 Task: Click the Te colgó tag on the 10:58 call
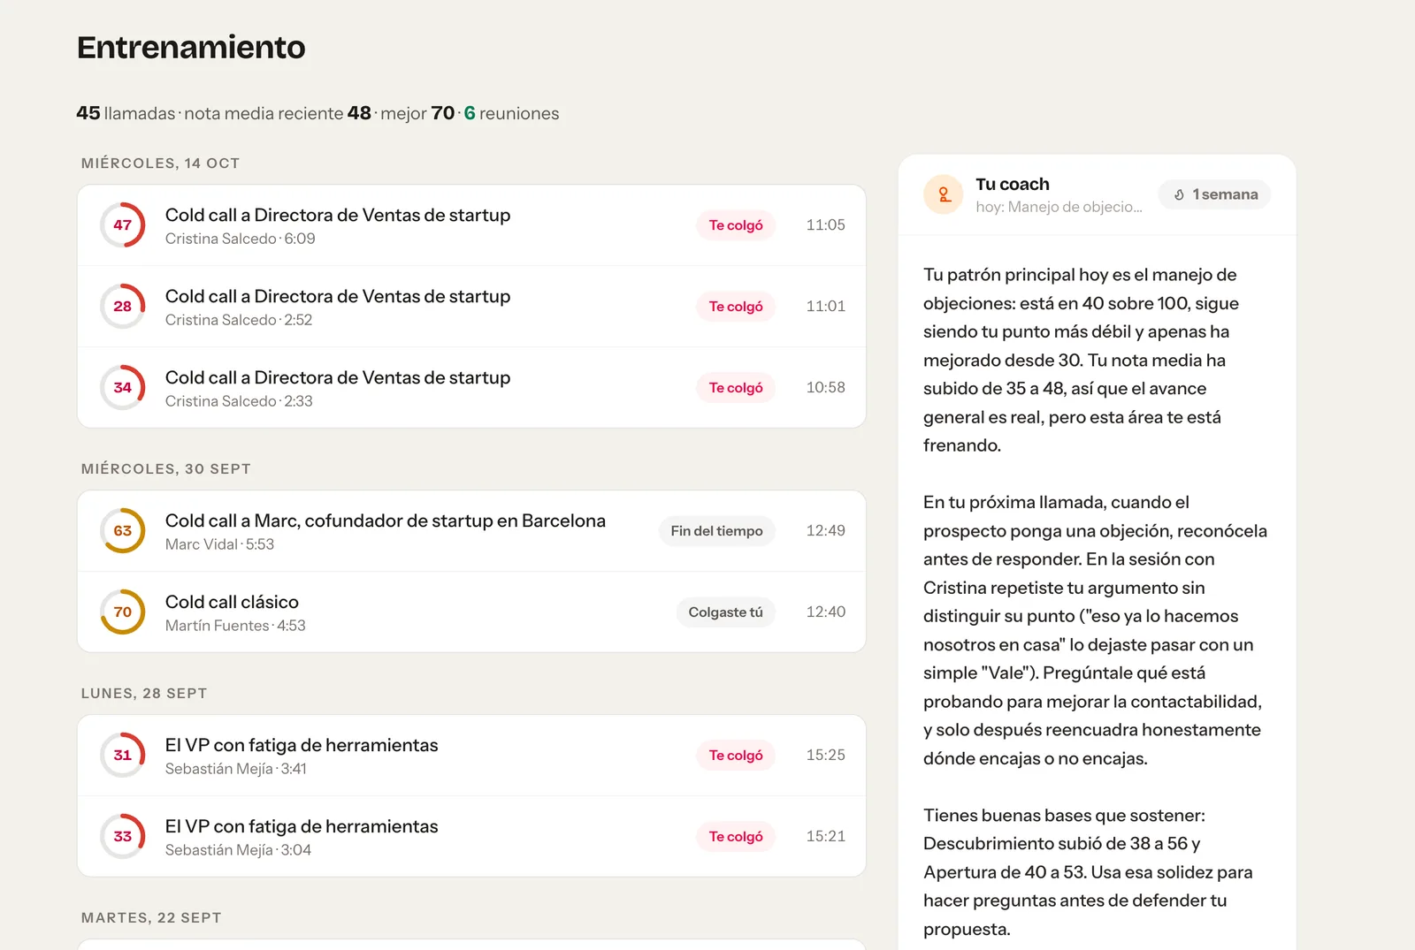pyautogui.click(x=736, y=388)
